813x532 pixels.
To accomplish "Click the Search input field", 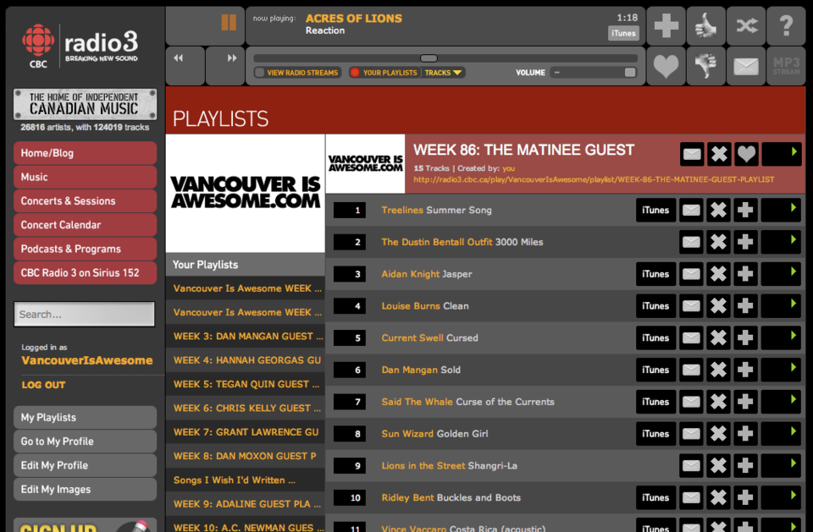I will [x=85, y=314].
